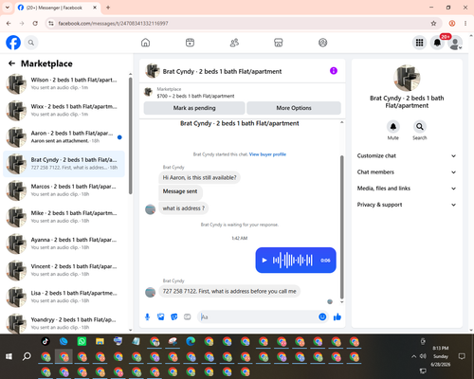Viewport: 474px width, 379px height.
Task: Open the Menu grid icon
Action: coord(419,43)
